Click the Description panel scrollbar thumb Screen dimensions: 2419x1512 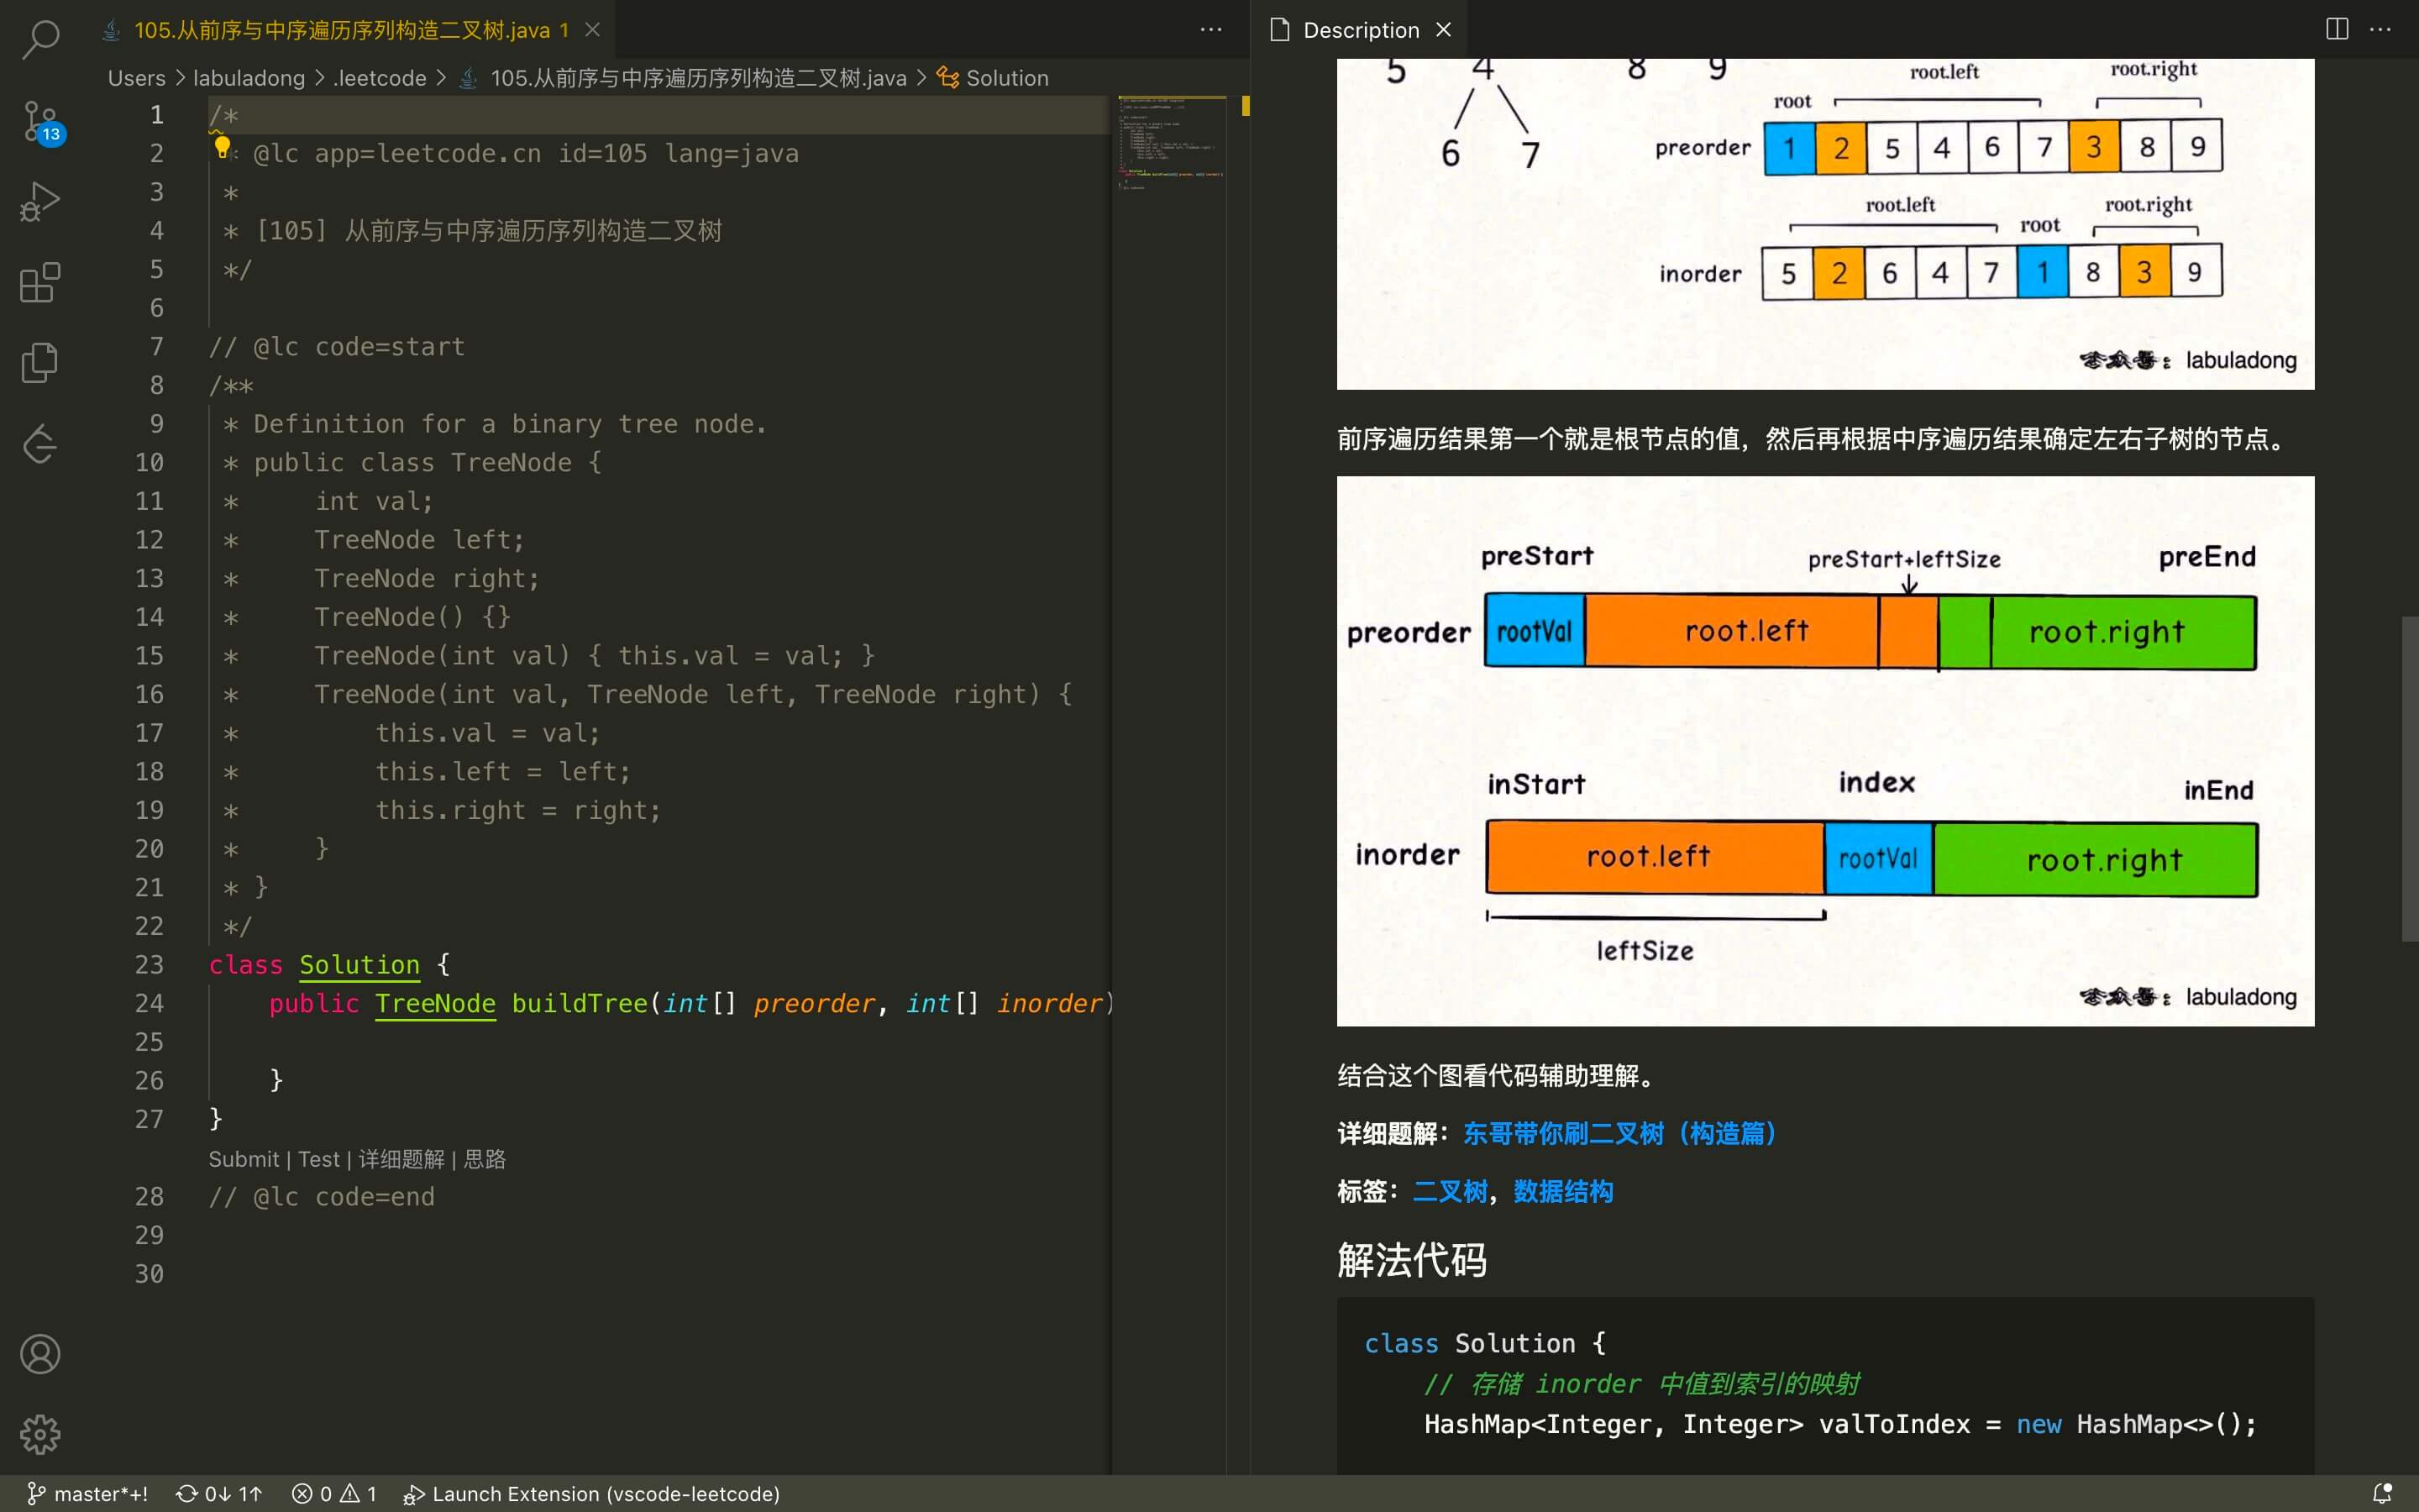click(2409, 778)
